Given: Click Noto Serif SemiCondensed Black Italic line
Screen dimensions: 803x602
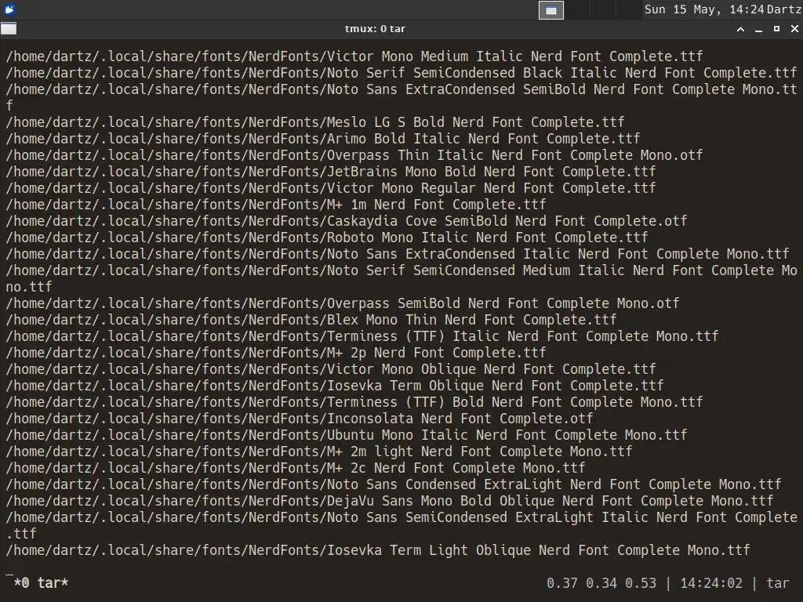Looking at the screenshot, I should pos(401,73).
